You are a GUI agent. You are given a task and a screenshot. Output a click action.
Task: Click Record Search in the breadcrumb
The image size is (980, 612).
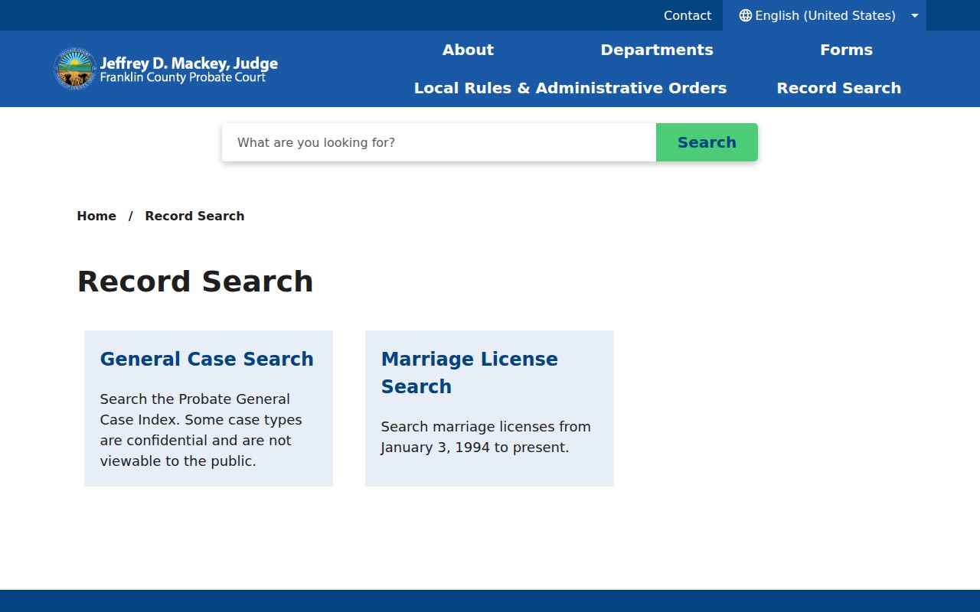[x=194, y=216]
